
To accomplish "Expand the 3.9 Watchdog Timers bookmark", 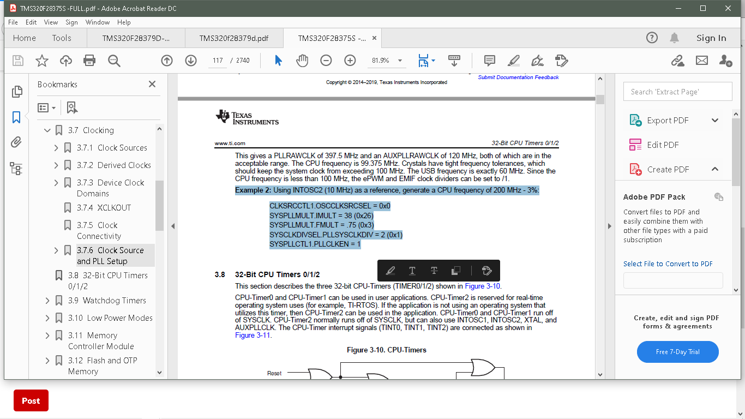I will click(47, 301).
